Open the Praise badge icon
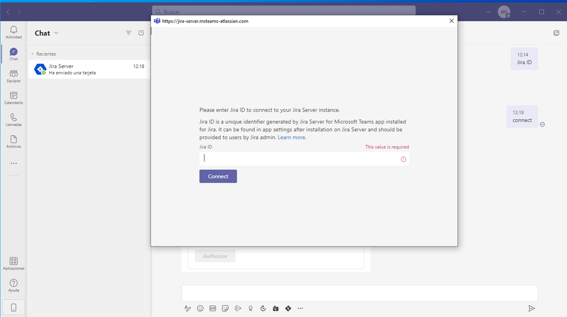 pos(251,308)
